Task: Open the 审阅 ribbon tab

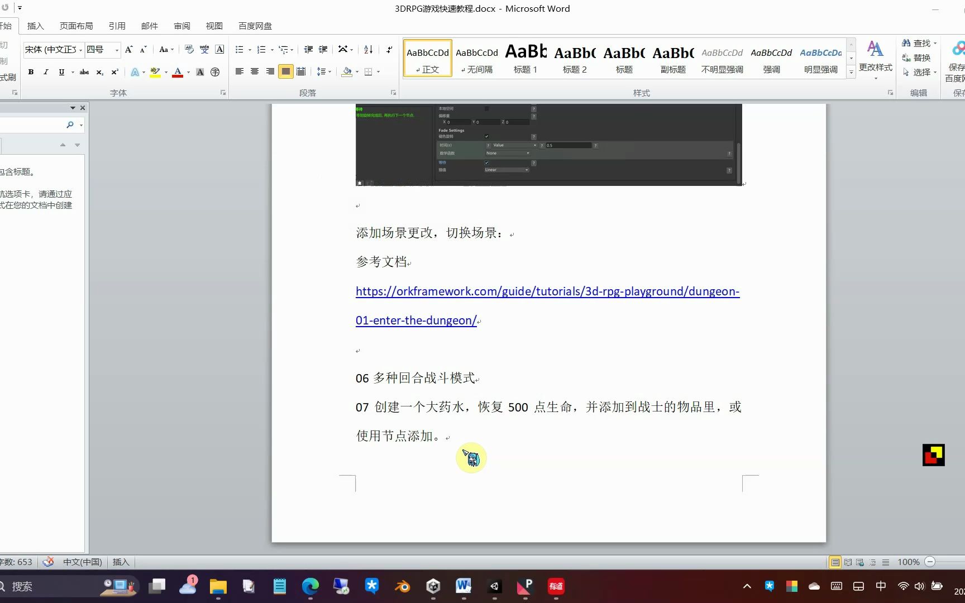Action: coord(181,26)
